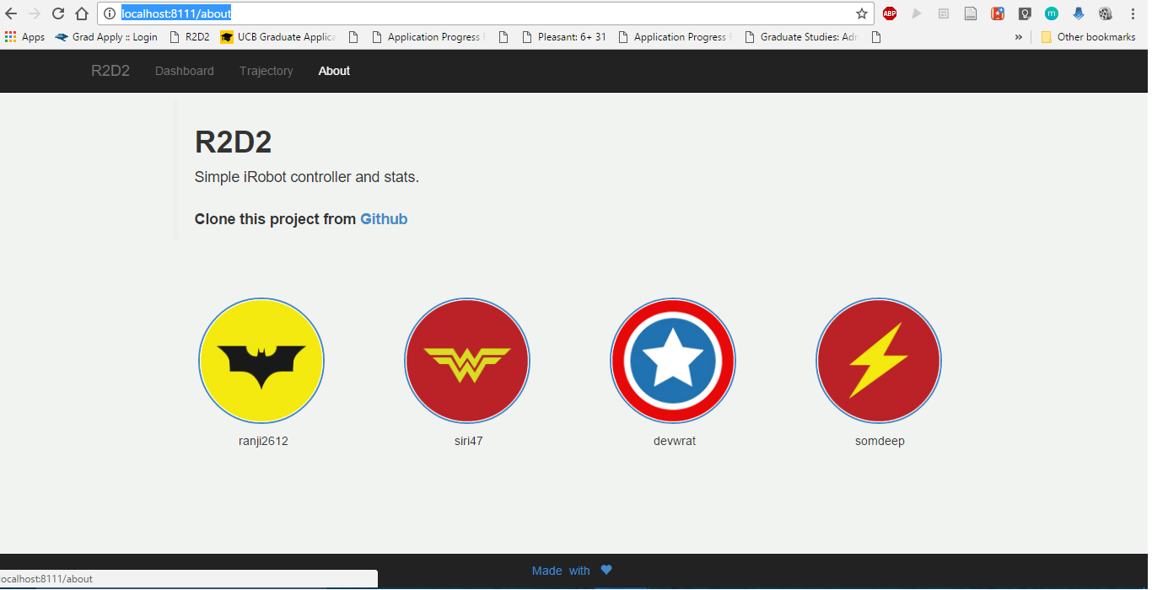Go back with the browser back arrow
The height and width of the screenshot is (590, 1152).
[x=11, y=13]
